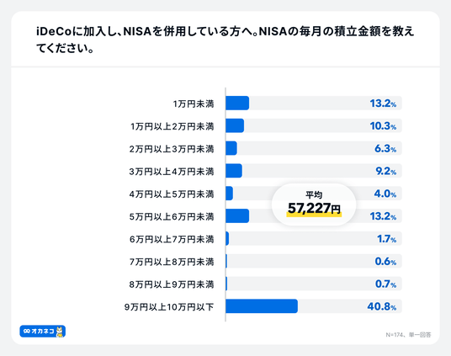
Task: Click the chart title about NISA積立金額
Action: [225, 40]
